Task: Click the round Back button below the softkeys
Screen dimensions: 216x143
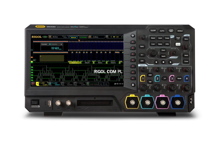Action: pyautogui.click(x=133, y=85)
